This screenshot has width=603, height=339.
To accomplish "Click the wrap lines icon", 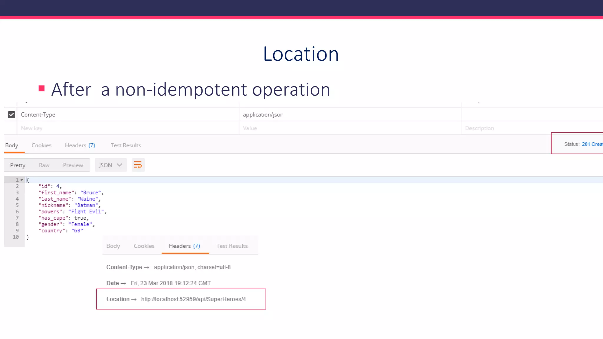I will click(138, 165).
